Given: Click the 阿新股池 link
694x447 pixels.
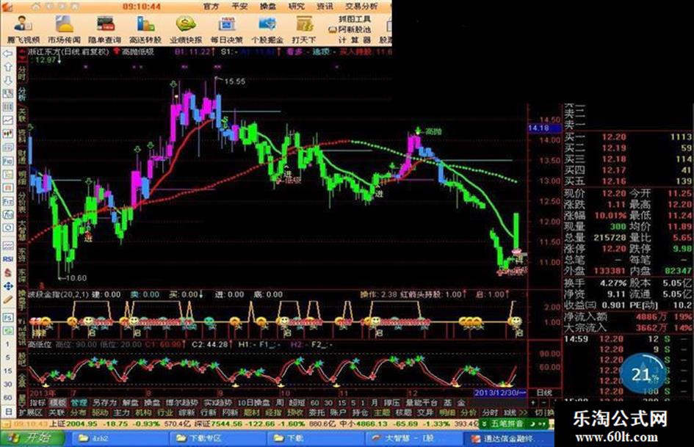Looking at the screenshot, I should (355, 29).
